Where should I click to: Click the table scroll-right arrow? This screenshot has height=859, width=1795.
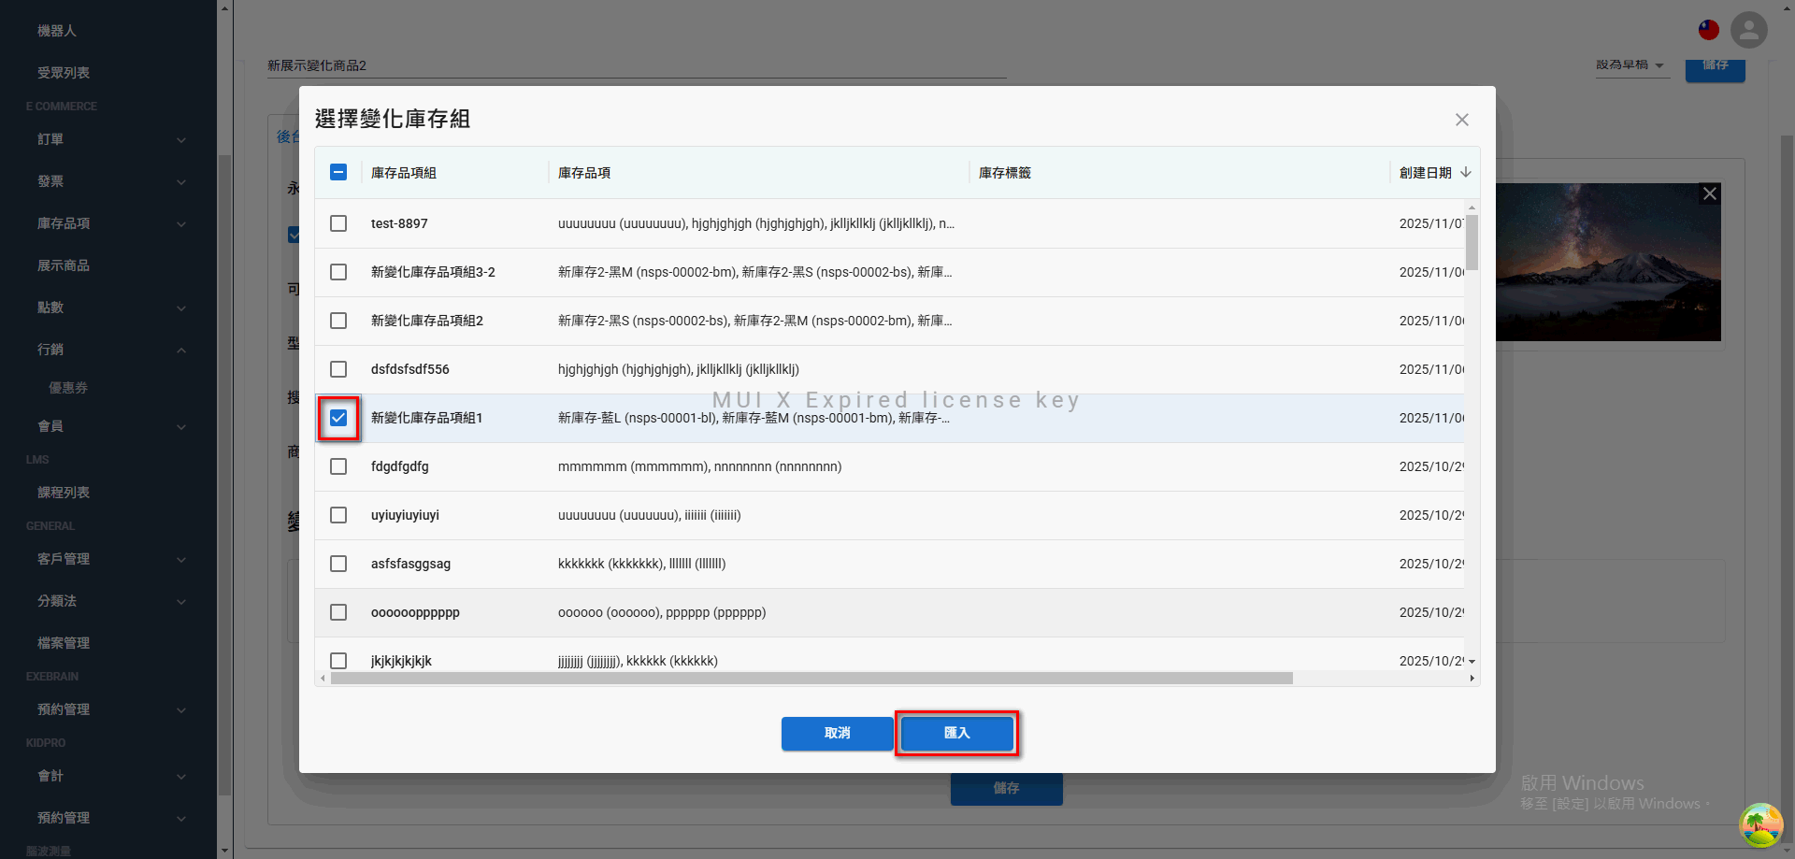1472,679
